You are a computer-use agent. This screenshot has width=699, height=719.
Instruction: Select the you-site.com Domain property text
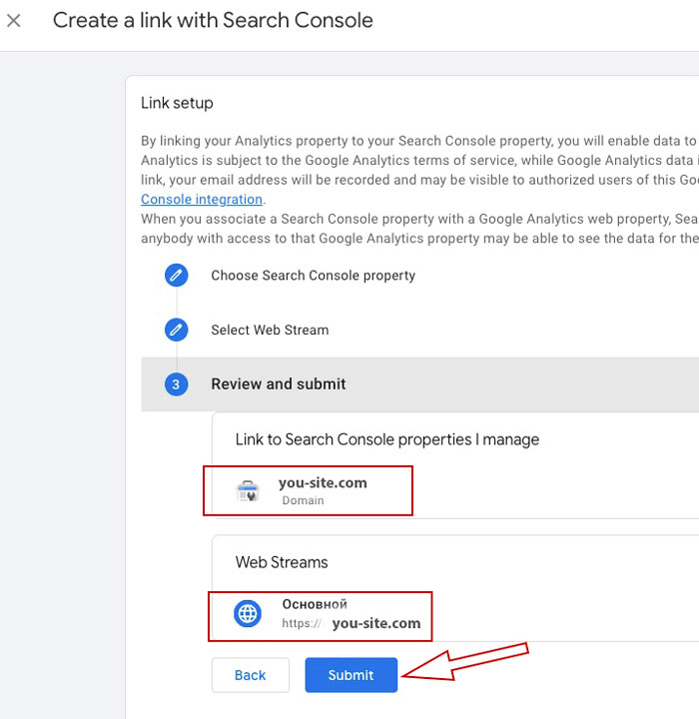click(323, 483)
